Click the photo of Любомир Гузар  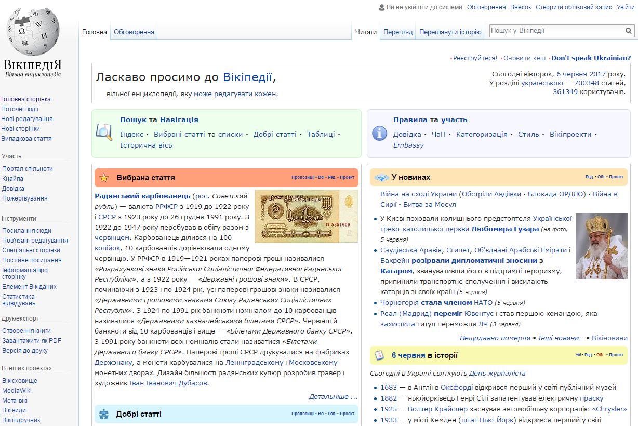click(602, 246)
